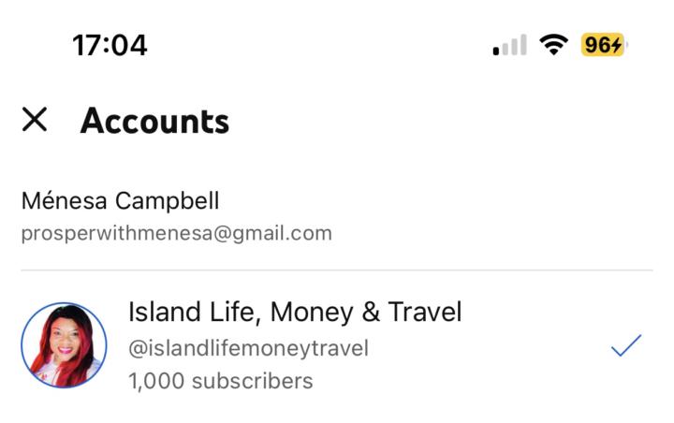Tap the battery percentage number 96
674x423 pixels.
coord(596,45)
